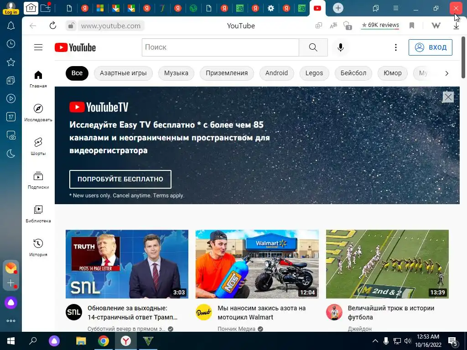The height and width of the screenshot is (350, 467).
Task: Click Log in profile in sidebar
Action: coord(11,8)
